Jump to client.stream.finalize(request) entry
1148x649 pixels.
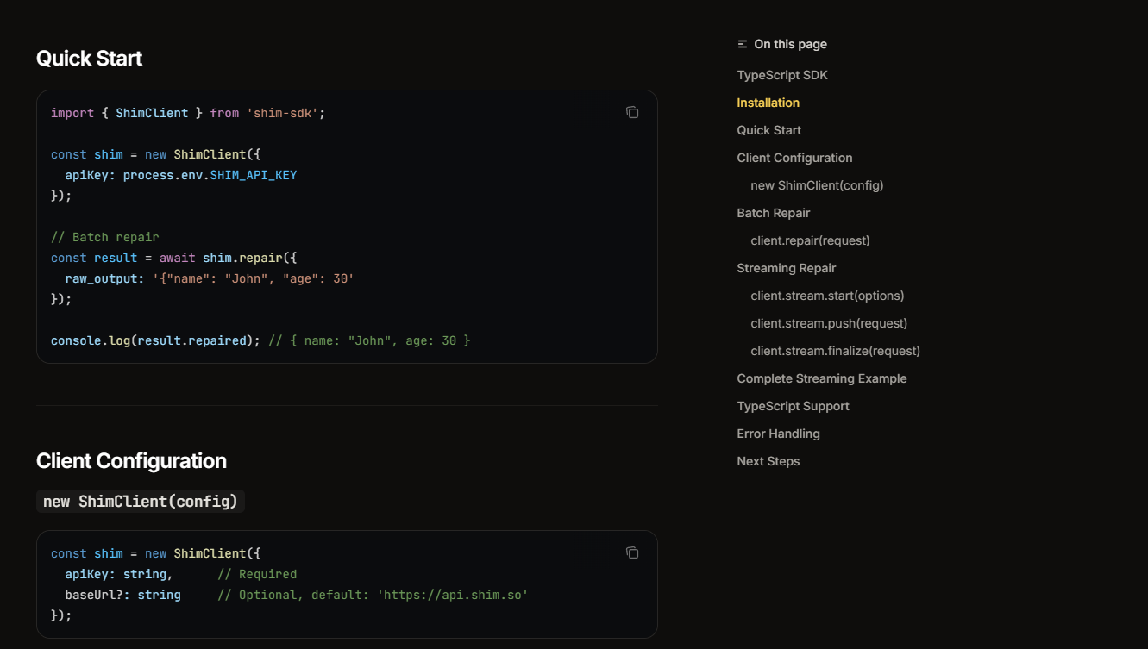835,351
